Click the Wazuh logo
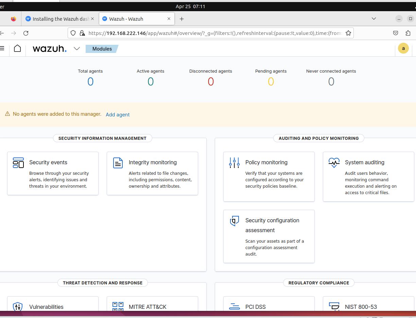The width and height of the screenshot is (416, 318). coord(50,49)
